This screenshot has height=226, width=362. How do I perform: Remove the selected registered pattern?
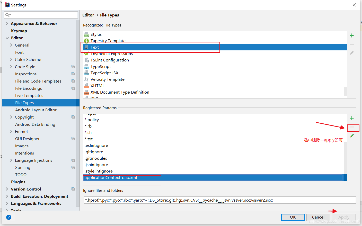[351, 127]
